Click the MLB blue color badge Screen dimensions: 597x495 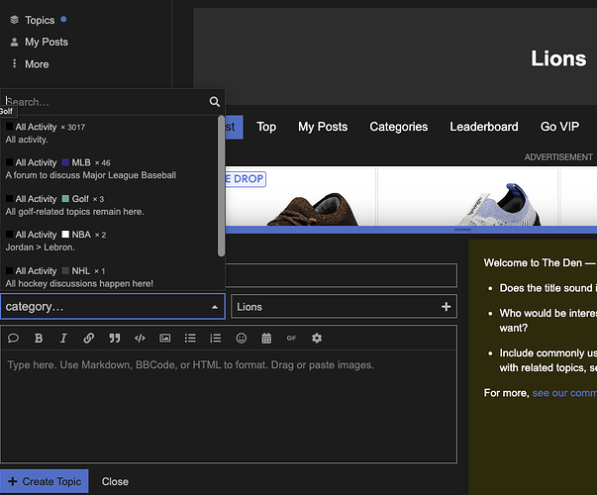pos(65,162)
